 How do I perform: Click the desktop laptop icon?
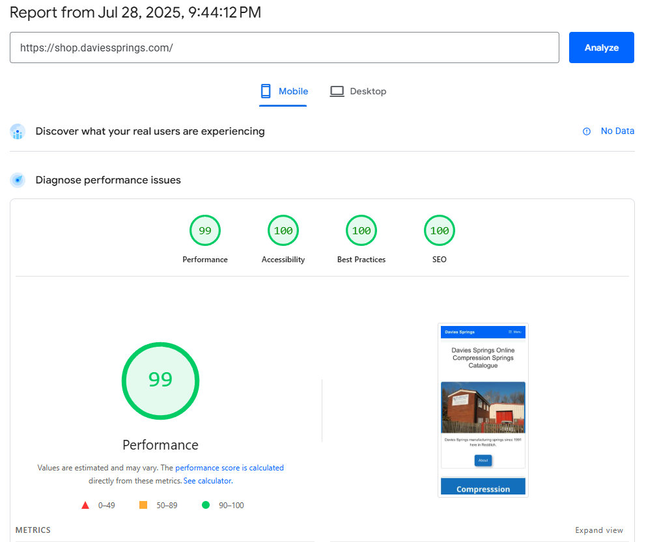coord(337,91)
